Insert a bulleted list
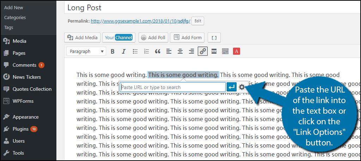This screenshot has height=161, width=361. [135, 52]
